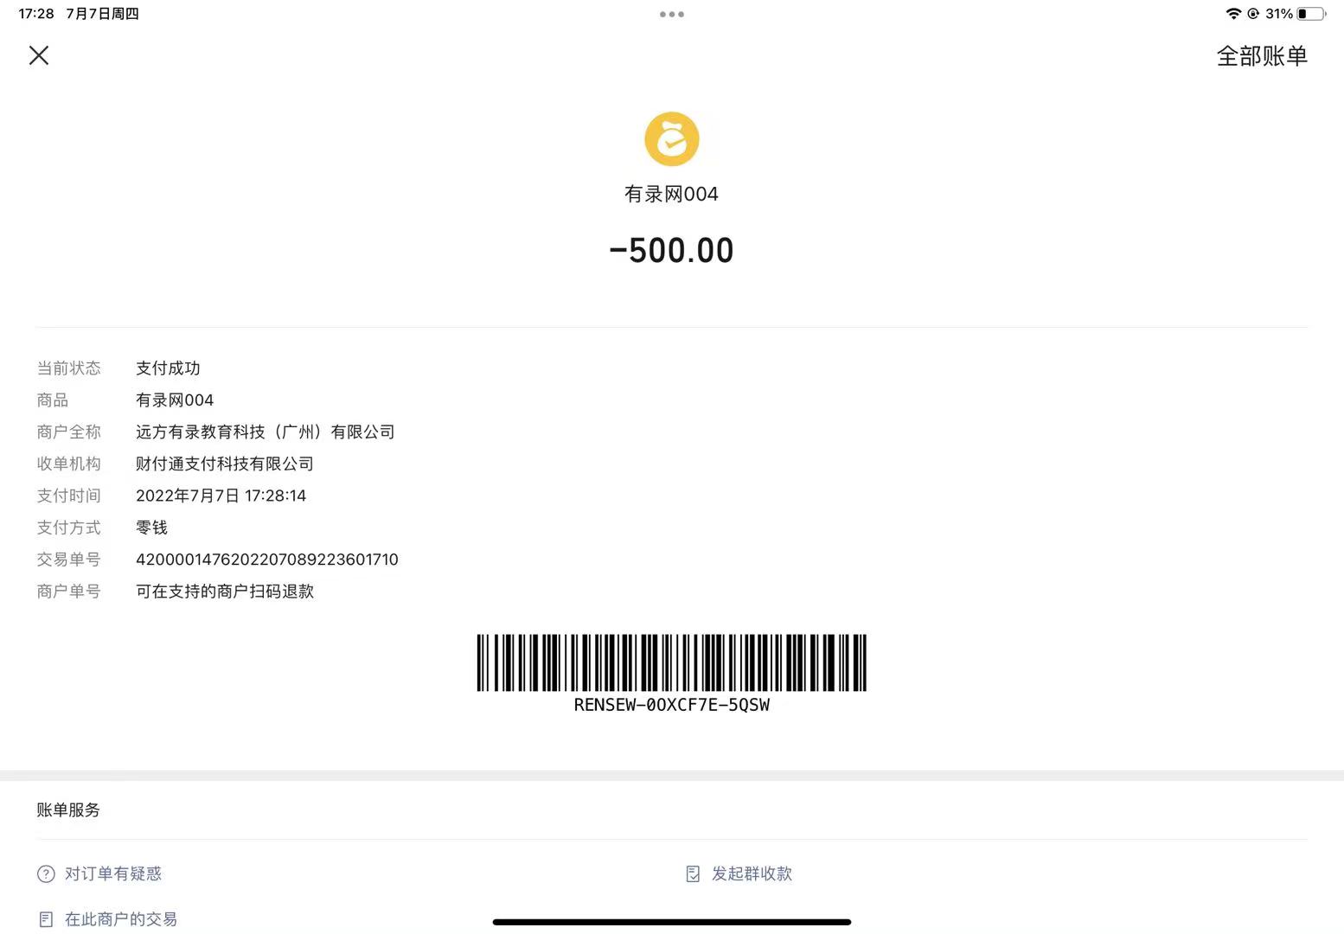Tap the refund barcode image
The height and width of the screenshot is (934, 1344).
[x=671, y=662]
